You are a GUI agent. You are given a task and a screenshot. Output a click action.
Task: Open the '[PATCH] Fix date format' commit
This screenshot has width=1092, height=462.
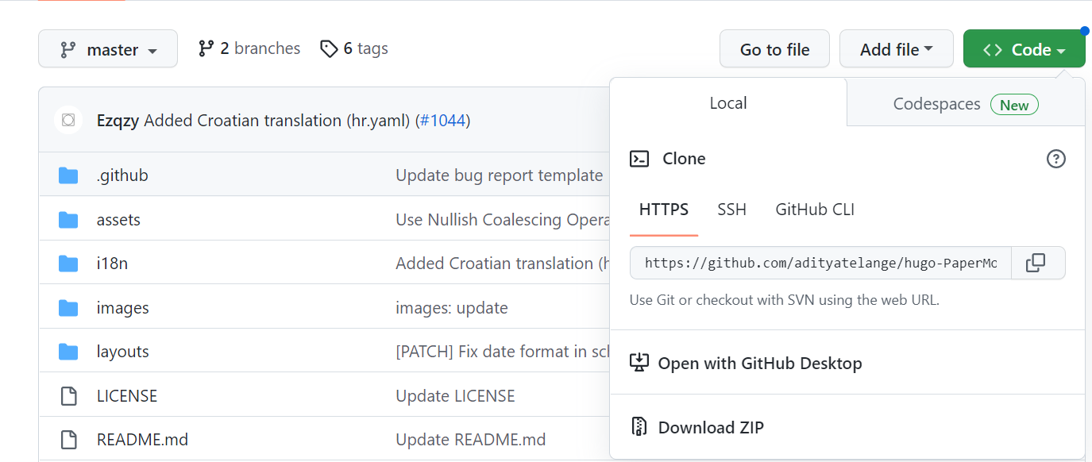click(x=503, y=352)
